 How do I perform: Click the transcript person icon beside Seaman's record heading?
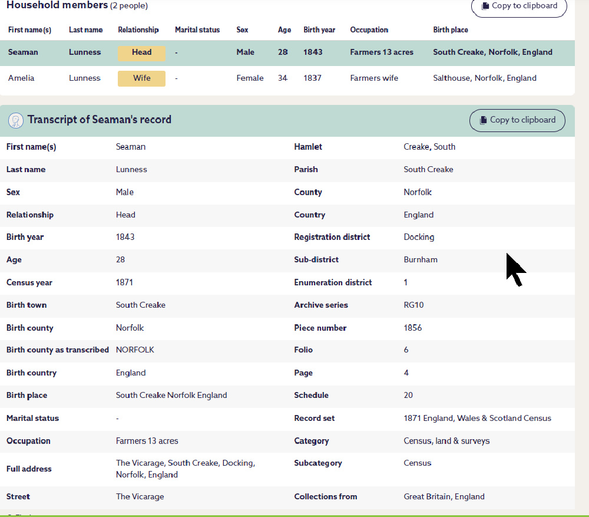pyautogui.click(x=16, y=120)
